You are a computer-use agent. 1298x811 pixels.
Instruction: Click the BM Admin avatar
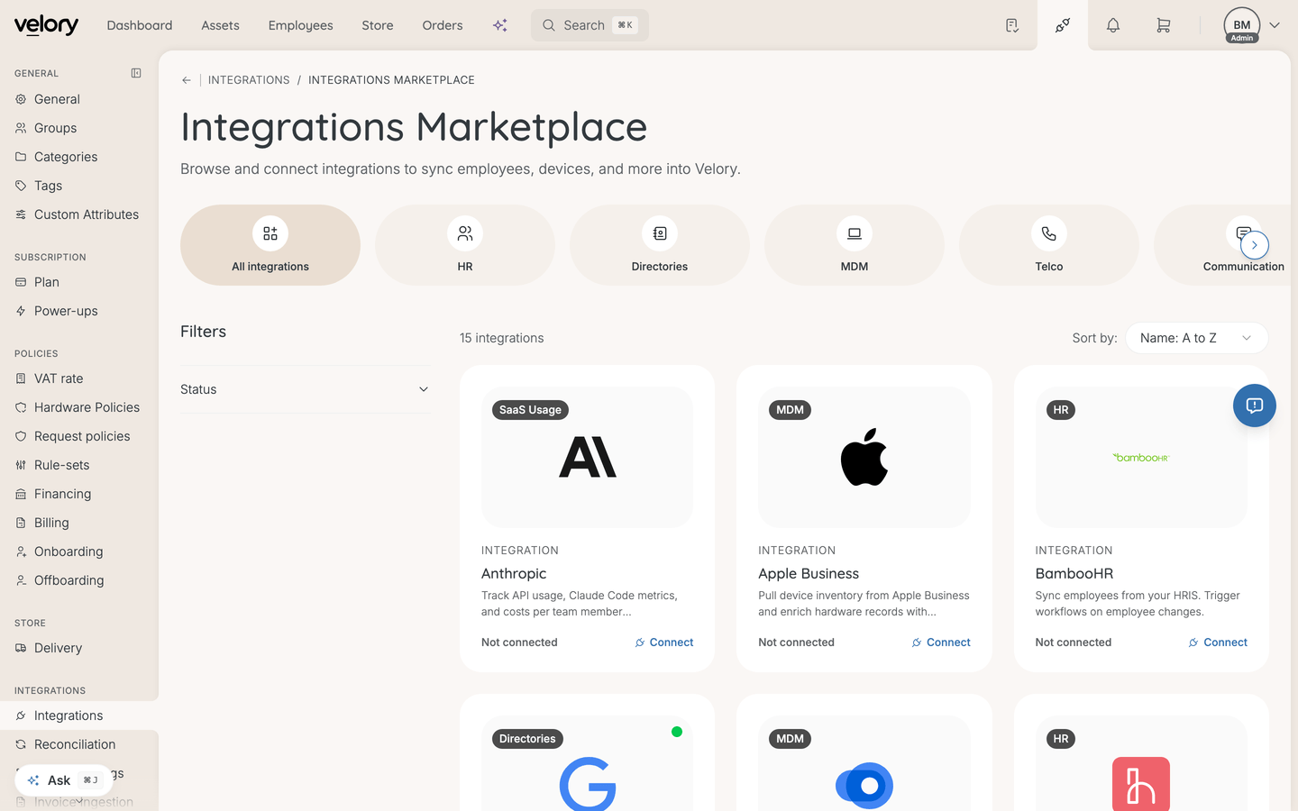point(1242,25)
